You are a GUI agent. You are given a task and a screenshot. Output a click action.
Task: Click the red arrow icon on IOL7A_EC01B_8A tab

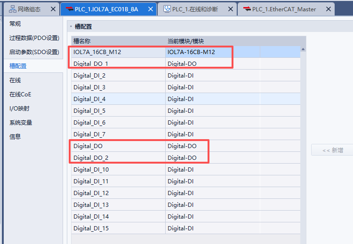[x=70, y=9]
